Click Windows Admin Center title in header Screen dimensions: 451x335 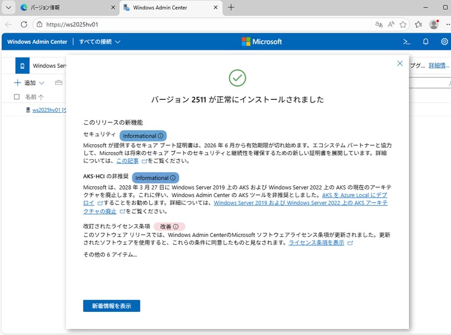click(37, 42)
